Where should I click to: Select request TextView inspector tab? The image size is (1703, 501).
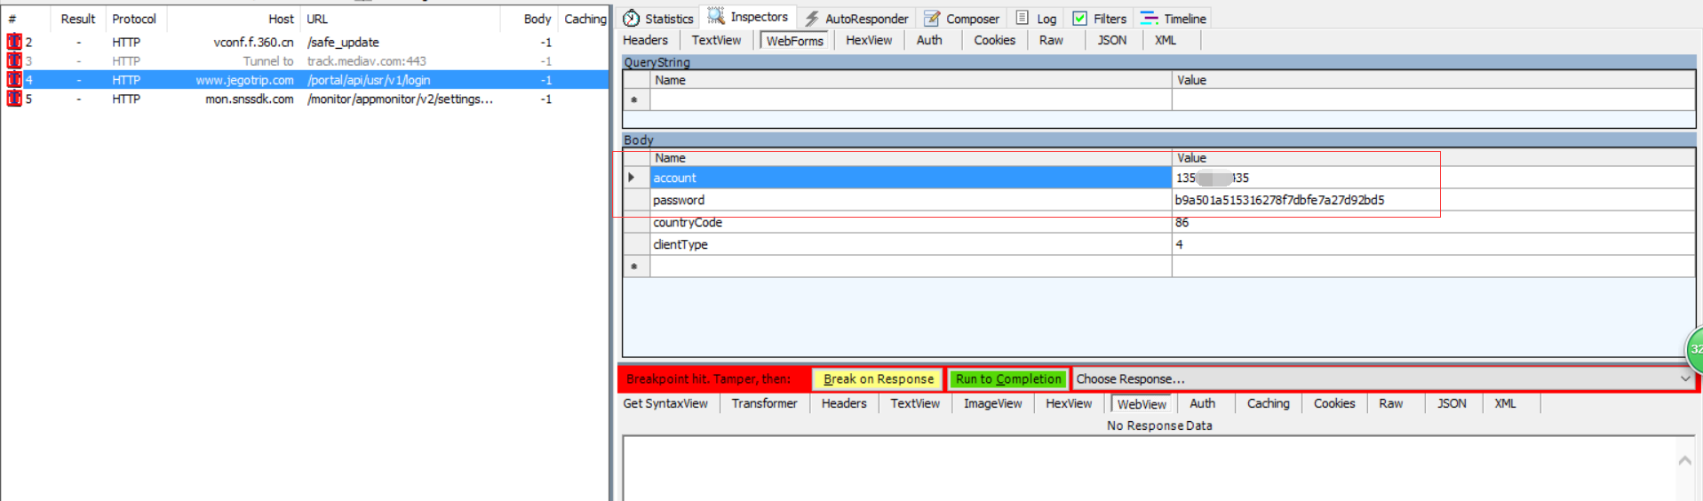[x=716, y=40]
